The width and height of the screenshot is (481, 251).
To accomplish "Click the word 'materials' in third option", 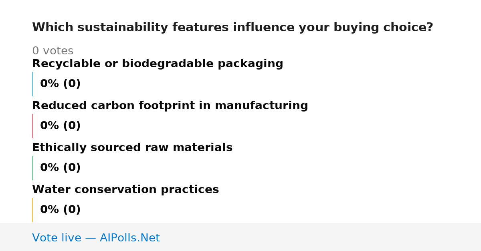I will pos(204,148).
